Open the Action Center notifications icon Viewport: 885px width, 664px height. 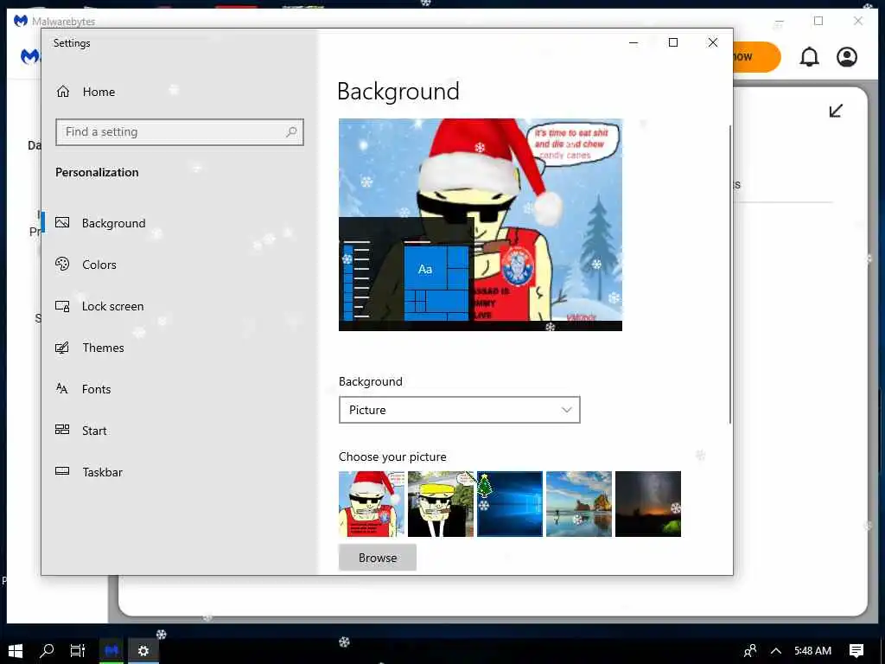[x=856, y=651]
